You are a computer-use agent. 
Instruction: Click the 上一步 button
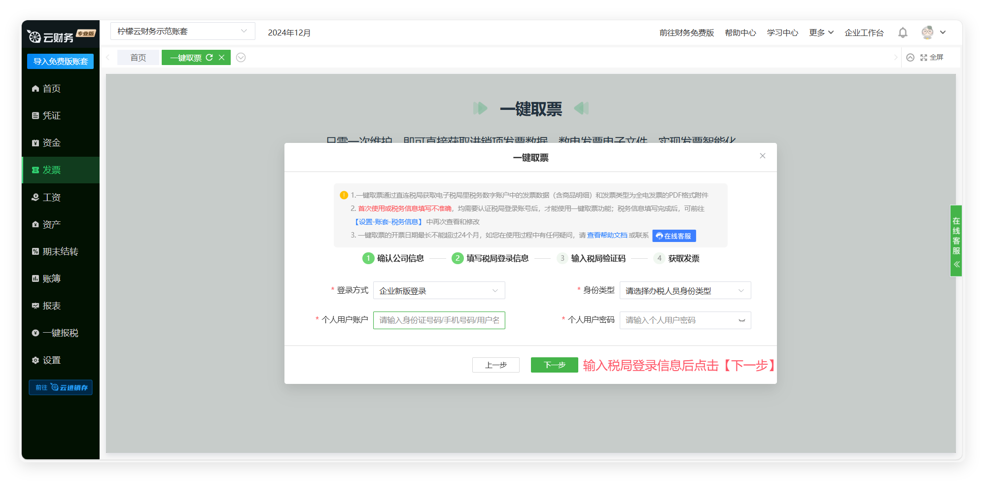click(x=495, y=365)
